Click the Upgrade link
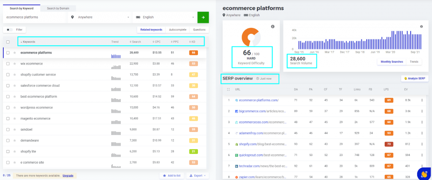Screen dimensions: 432x180 coord(68,176)
